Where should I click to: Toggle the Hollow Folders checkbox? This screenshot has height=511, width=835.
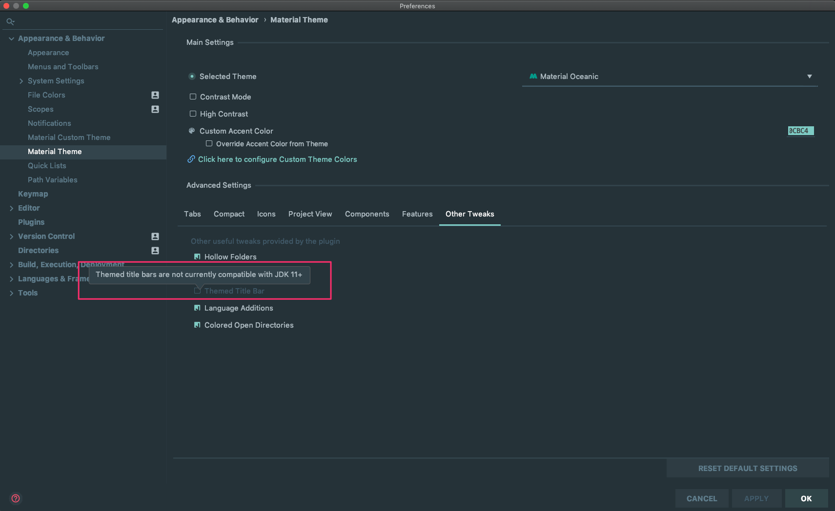coord(197,256)
